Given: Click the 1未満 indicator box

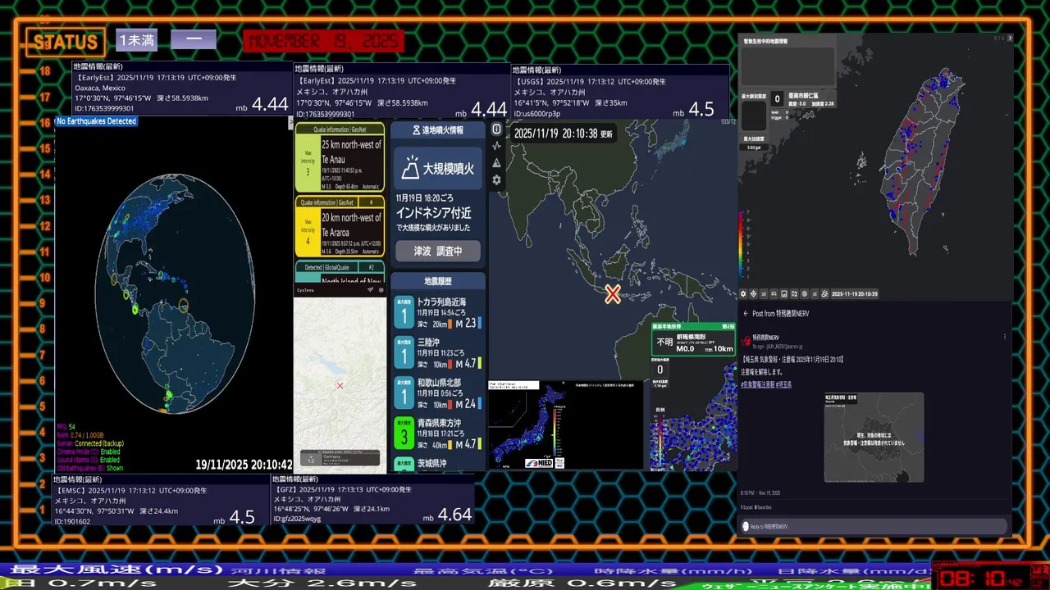Looking at the screenshot, I should coord(136,40).
